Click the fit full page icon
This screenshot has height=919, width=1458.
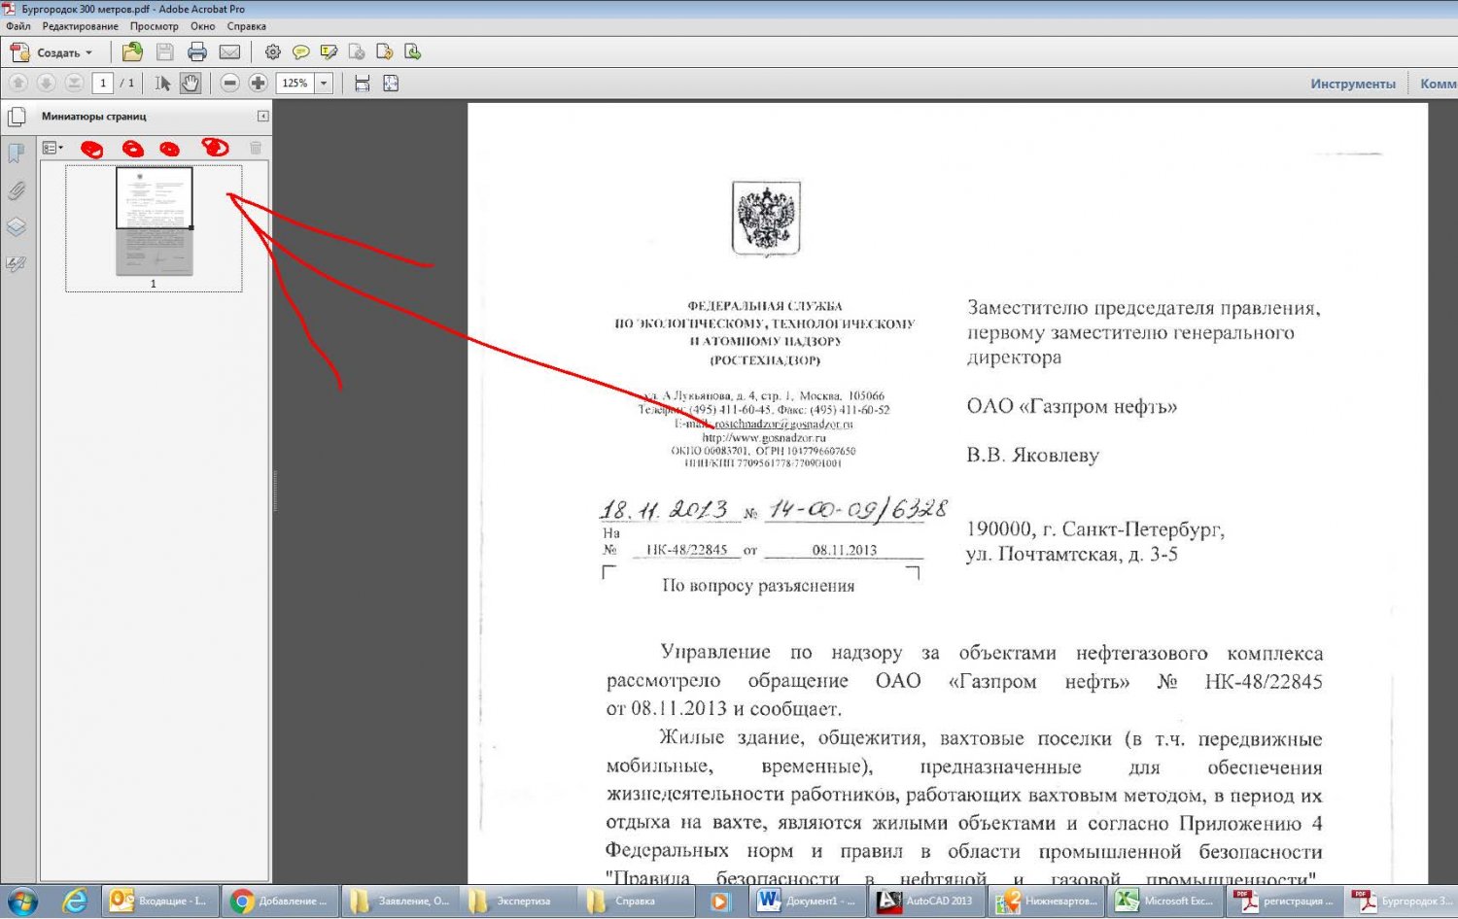tap(391, 84)
